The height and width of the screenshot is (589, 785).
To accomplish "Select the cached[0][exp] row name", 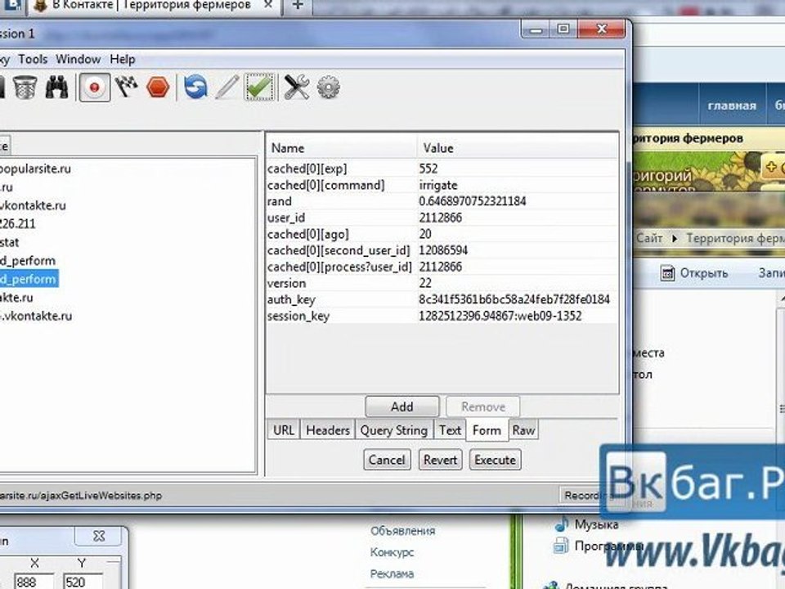I will click(x=307, y=169).
